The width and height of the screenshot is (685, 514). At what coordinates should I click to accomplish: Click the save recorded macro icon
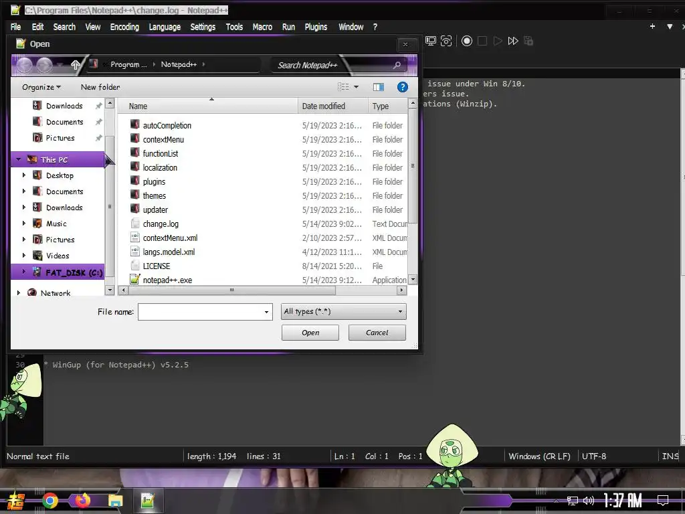(x=528, y=41)
